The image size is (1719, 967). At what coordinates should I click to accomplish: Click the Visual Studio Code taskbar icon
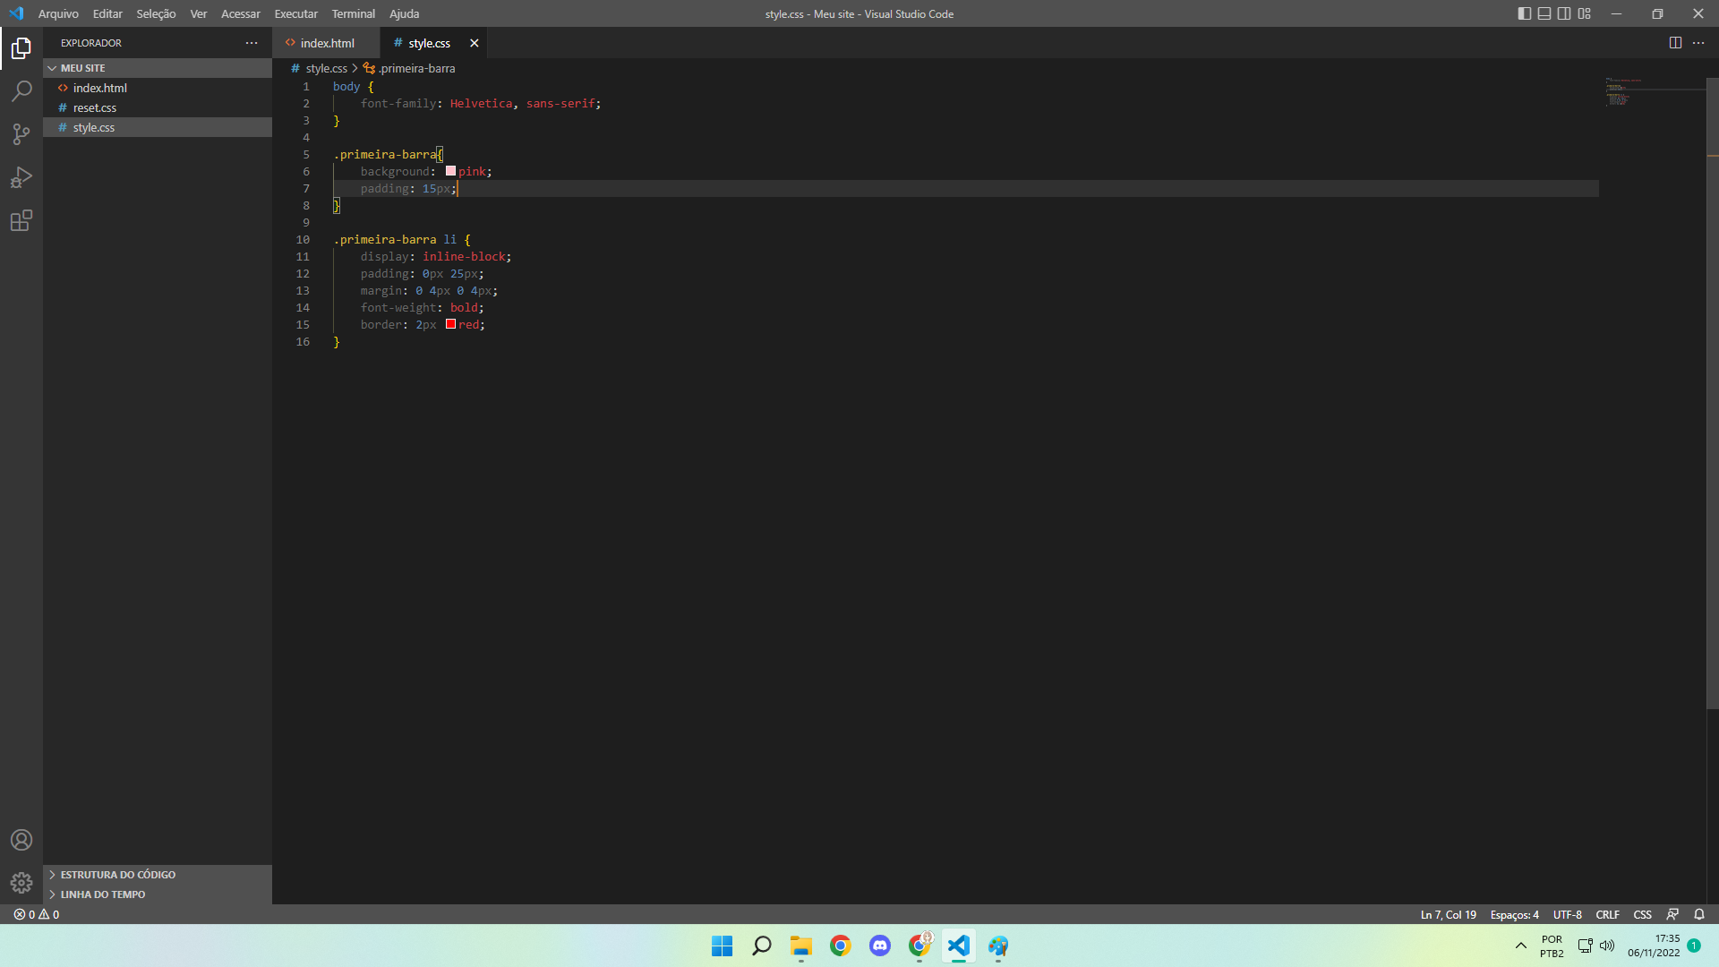(x=958, y=946)
